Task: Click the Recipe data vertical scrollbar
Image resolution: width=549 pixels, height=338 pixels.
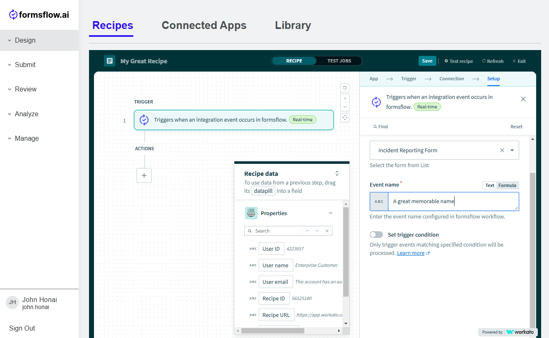Action: pyautogui.click(x=346, y=252)
